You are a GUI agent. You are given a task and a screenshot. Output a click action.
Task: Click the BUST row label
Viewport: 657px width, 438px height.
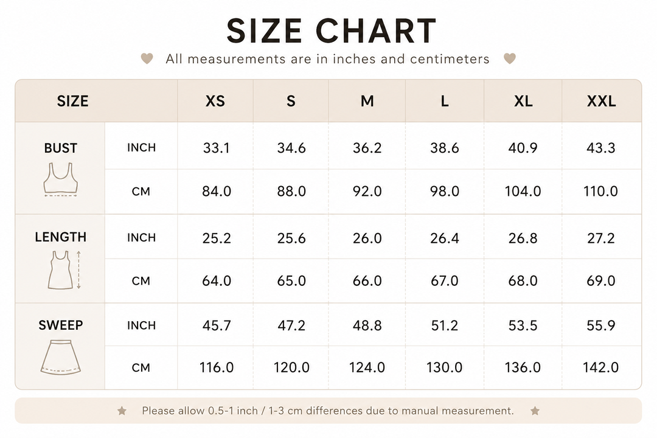coord(61,148)
